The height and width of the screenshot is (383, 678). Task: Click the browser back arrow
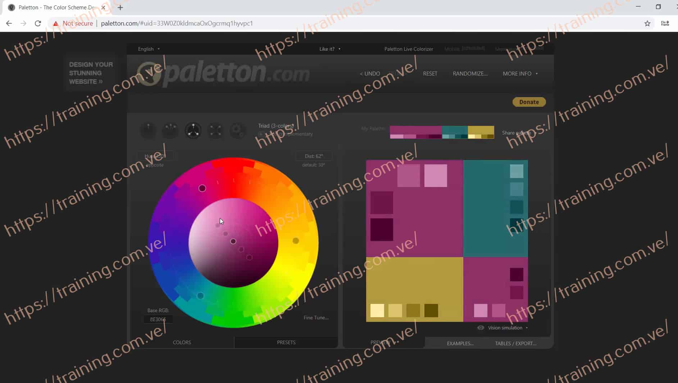click(x=9, y=23)
